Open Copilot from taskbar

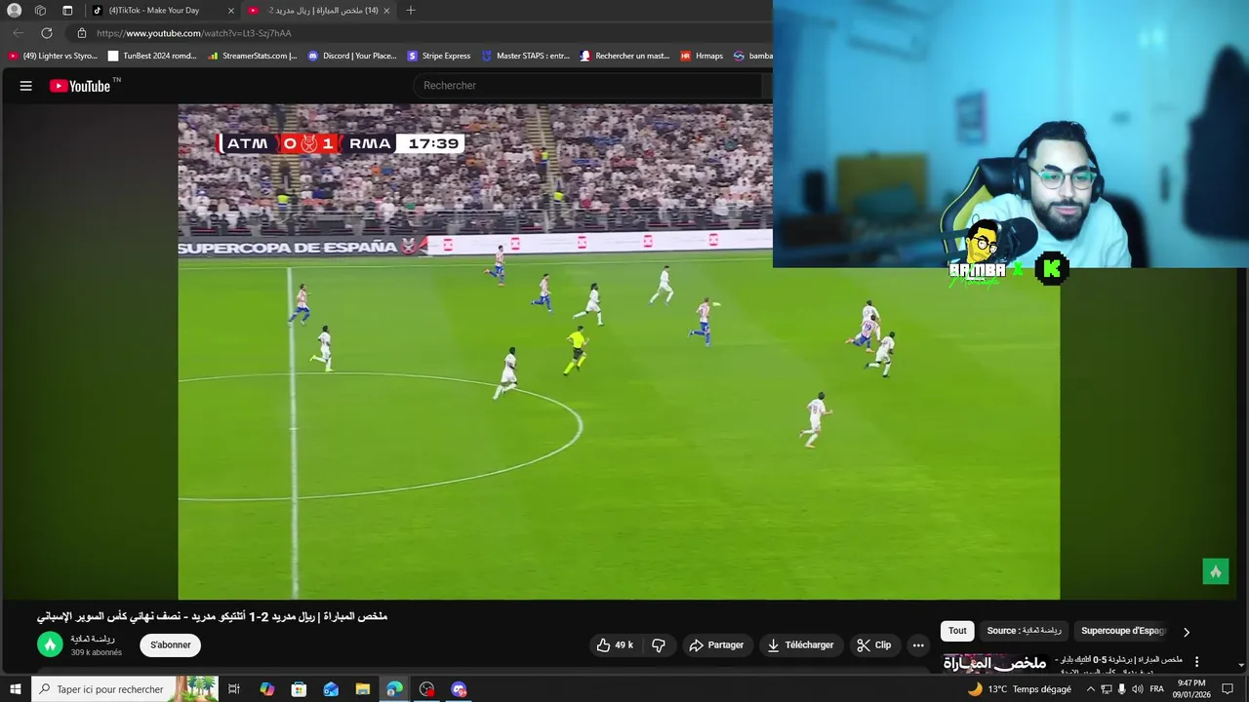[x=266, y=689]
